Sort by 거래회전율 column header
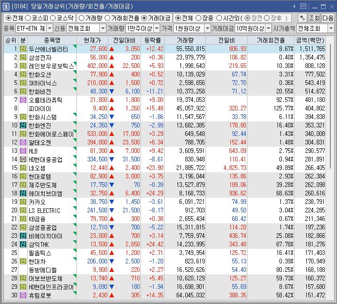Viewport: 337px width, 304px height. pyautogui.click(x=271, y=40)
